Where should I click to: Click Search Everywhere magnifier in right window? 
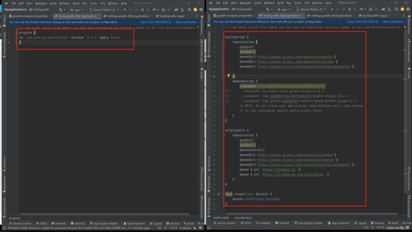click(x=396, y=10)
